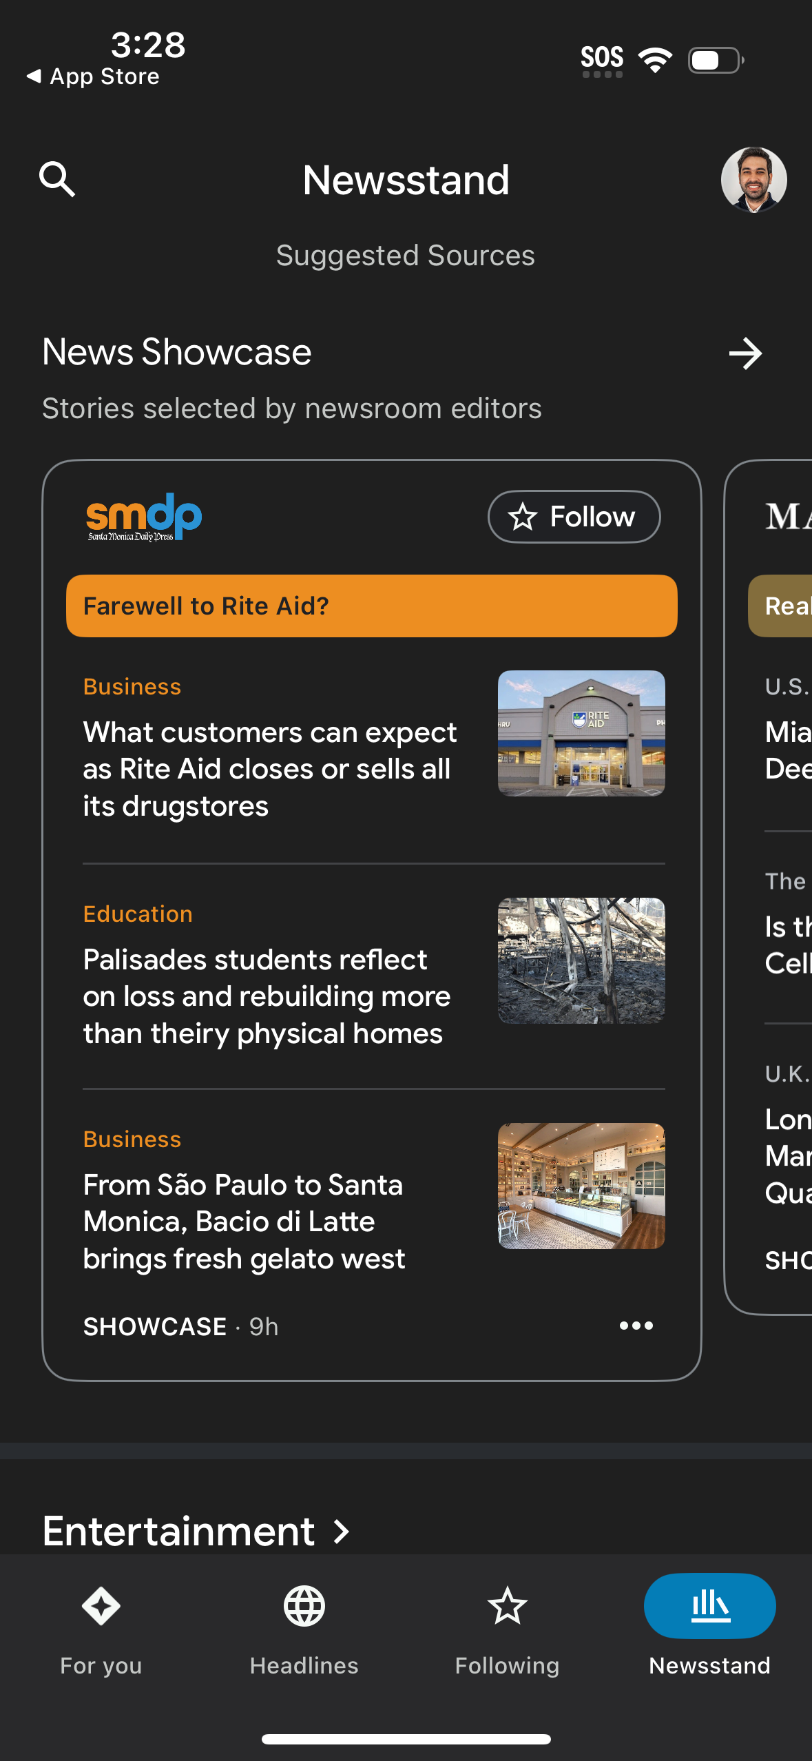Expand the Entertainment section chevron

pos(340,1531)
